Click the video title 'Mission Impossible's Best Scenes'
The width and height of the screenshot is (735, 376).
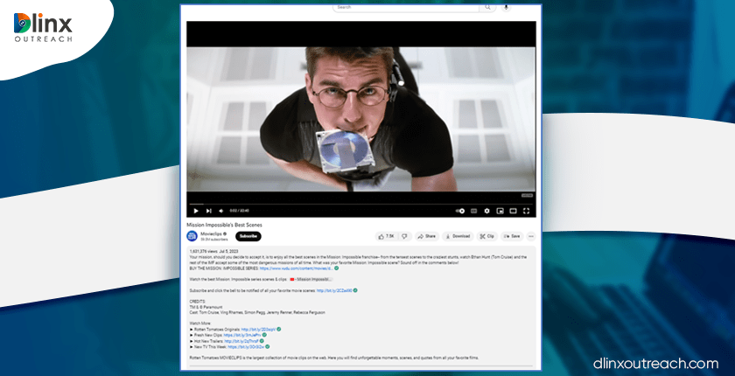coord(224,226)
